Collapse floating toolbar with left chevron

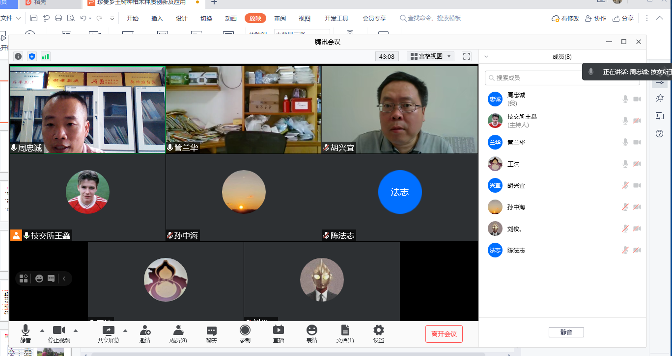click(x=64, y=279)
